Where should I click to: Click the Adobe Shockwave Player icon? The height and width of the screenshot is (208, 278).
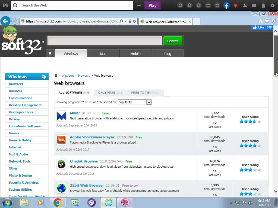(x=62, y=140)
